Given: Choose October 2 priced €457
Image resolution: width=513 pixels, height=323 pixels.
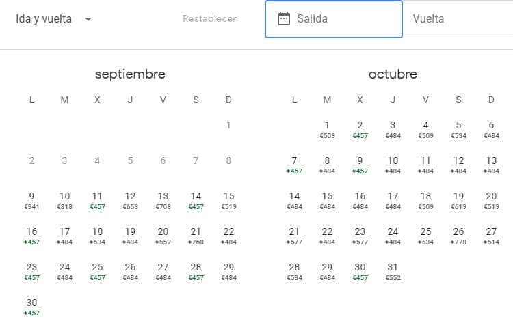Looking at the screenshot, I should 360,129.
